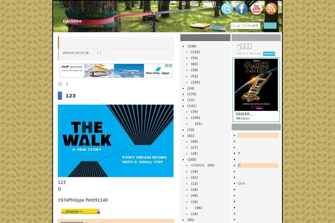Viewport: 335px width, 223px height.
Task: Open the ANA 'Next time, Japan.' banner ad
Action: click(116, 71)
